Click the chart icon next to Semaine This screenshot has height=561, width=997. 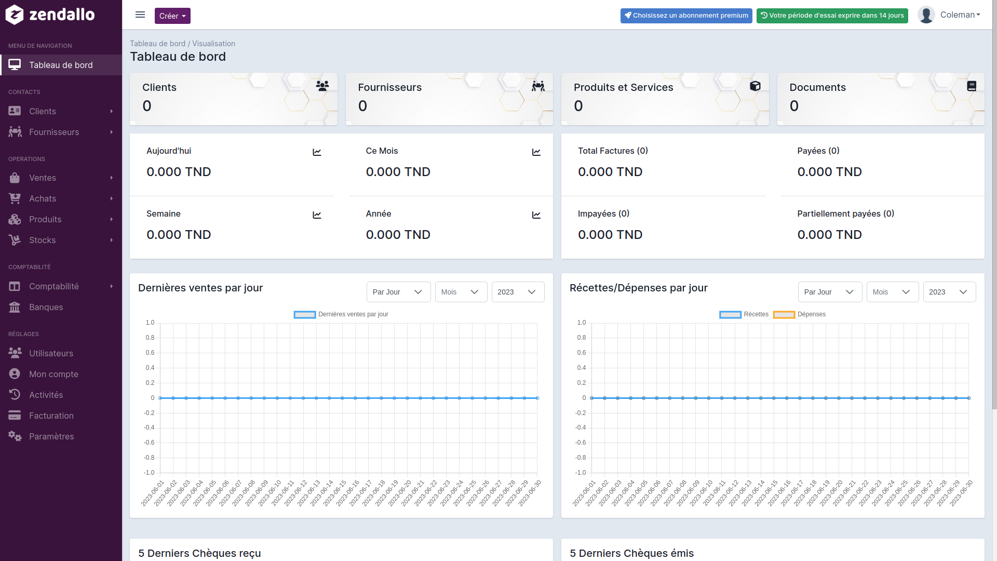point(317,215)
